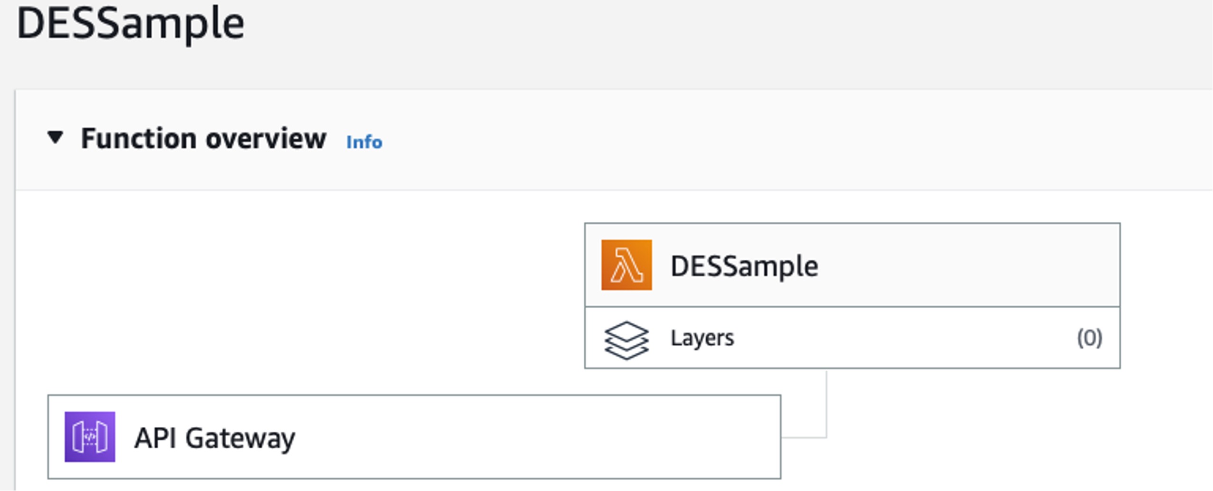Click gray page background right of DESSample title

point(713,28)
